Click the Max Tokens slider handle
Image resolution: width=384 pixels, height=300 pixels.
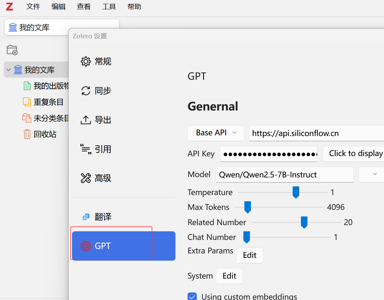(247, 207)
